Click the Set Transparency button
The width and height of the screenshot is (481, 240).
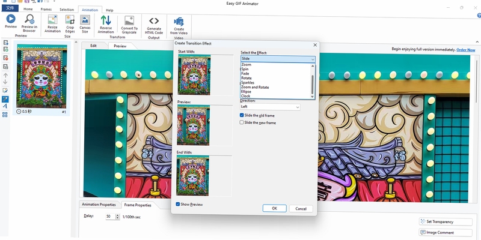click(x=446, y=221)
